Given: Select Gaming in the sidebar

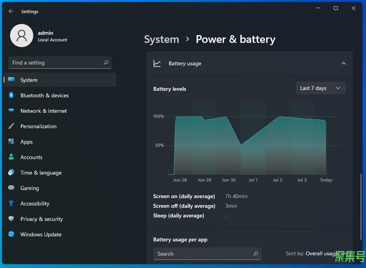Looking at the screenshot, I should click(60, 188).
